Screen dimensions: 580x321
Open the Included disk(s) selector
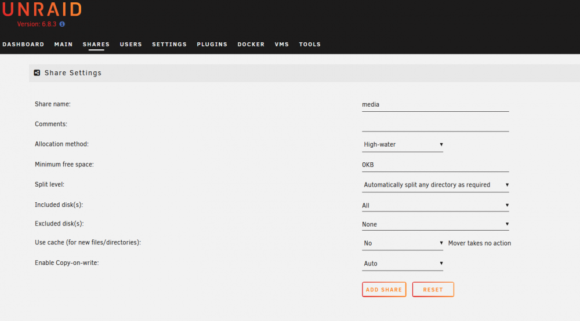point(436,205)
